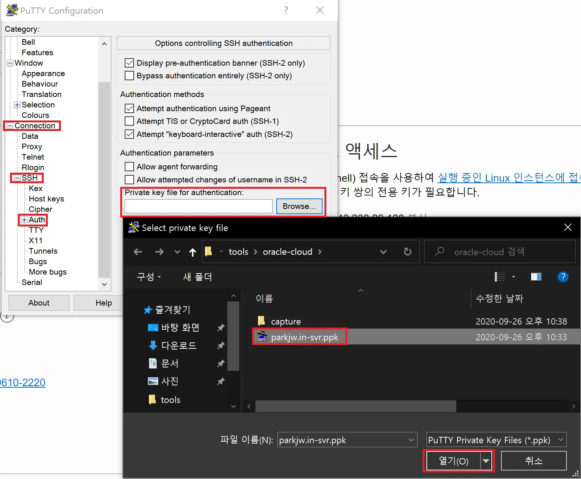
Task: Expand the Selection tree node
Action: click(17, 105)
